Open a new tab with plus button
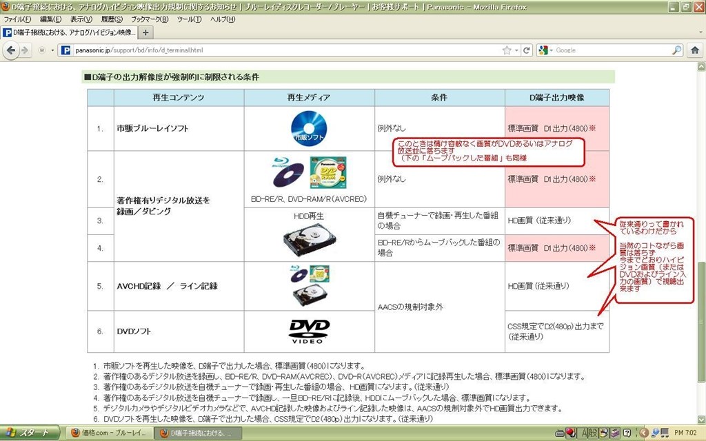The height and width of the screenshot is (441, 706). point(145,32)
